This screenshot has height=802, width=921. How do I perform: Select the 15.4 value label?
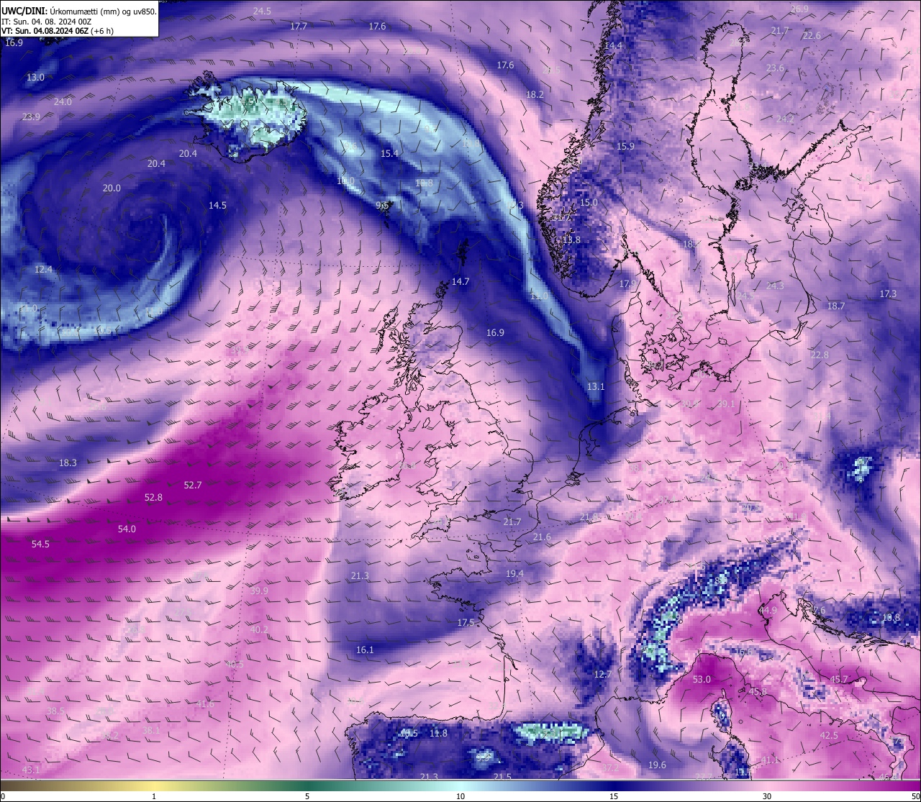coord(389,153)
